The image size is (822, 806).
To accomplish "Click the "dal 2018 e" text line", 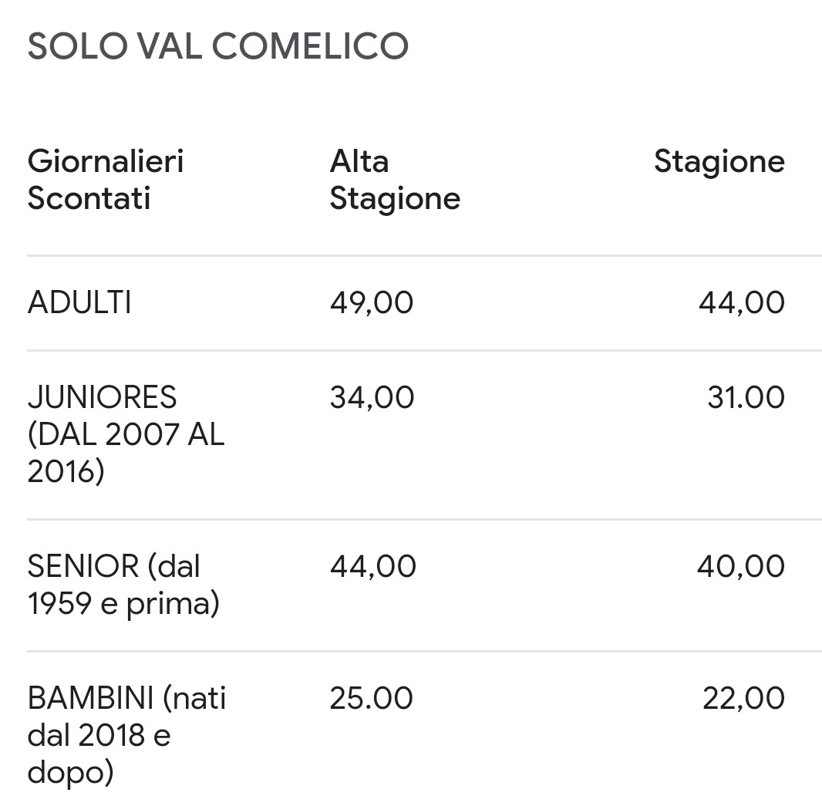I will tap(99, 735).
